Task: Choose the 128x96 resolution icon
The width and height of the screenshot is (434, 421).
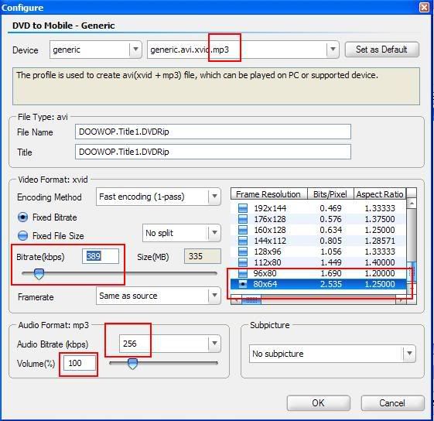Action: (x=243, y=252)
